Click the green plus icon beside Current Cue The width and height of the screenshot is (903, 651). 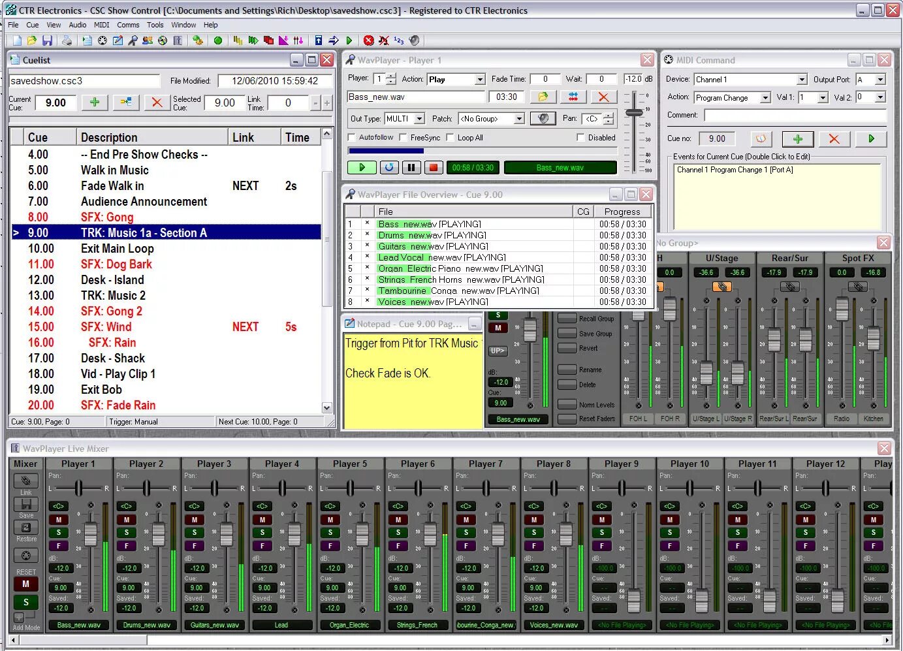click(95, 103)
